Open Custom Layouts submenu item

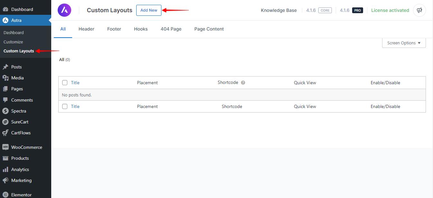pyautogui.click(x=19, y=51)
